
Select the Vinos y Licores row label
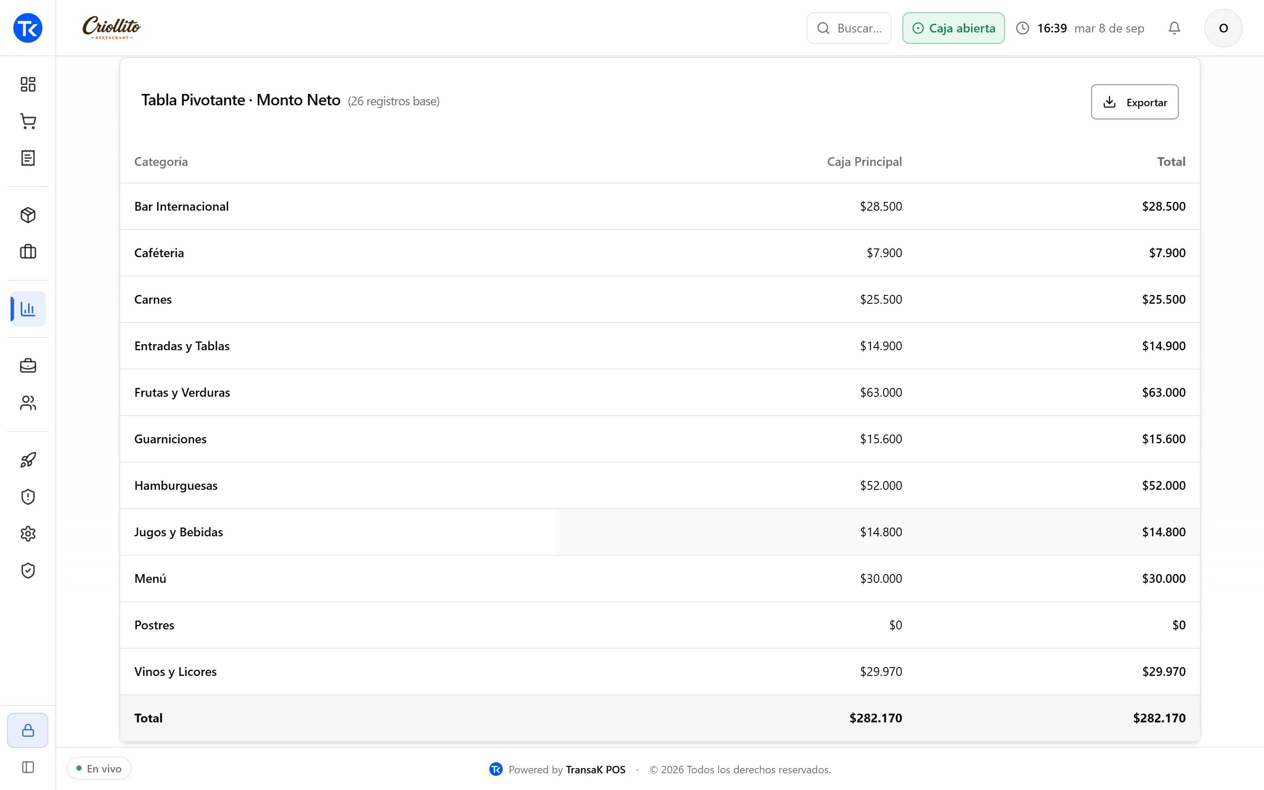point(175,671)
